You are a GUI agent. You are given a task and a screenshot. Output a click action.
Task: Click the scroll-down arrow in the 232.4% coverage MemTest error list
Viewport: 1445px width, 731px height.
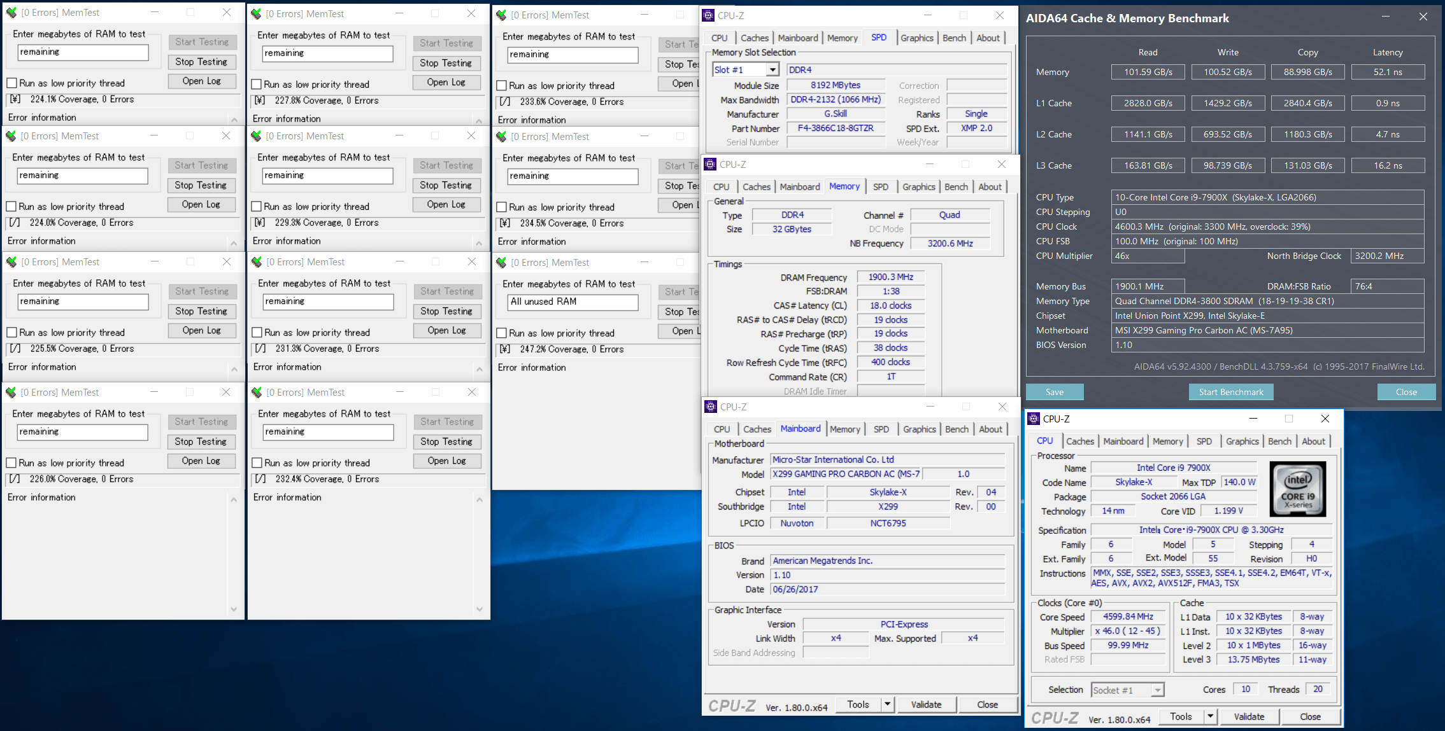point(480,609)
